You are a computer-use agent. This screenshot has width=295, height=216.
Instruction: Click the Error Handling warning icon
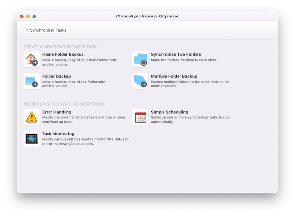(x=32, y=117)
